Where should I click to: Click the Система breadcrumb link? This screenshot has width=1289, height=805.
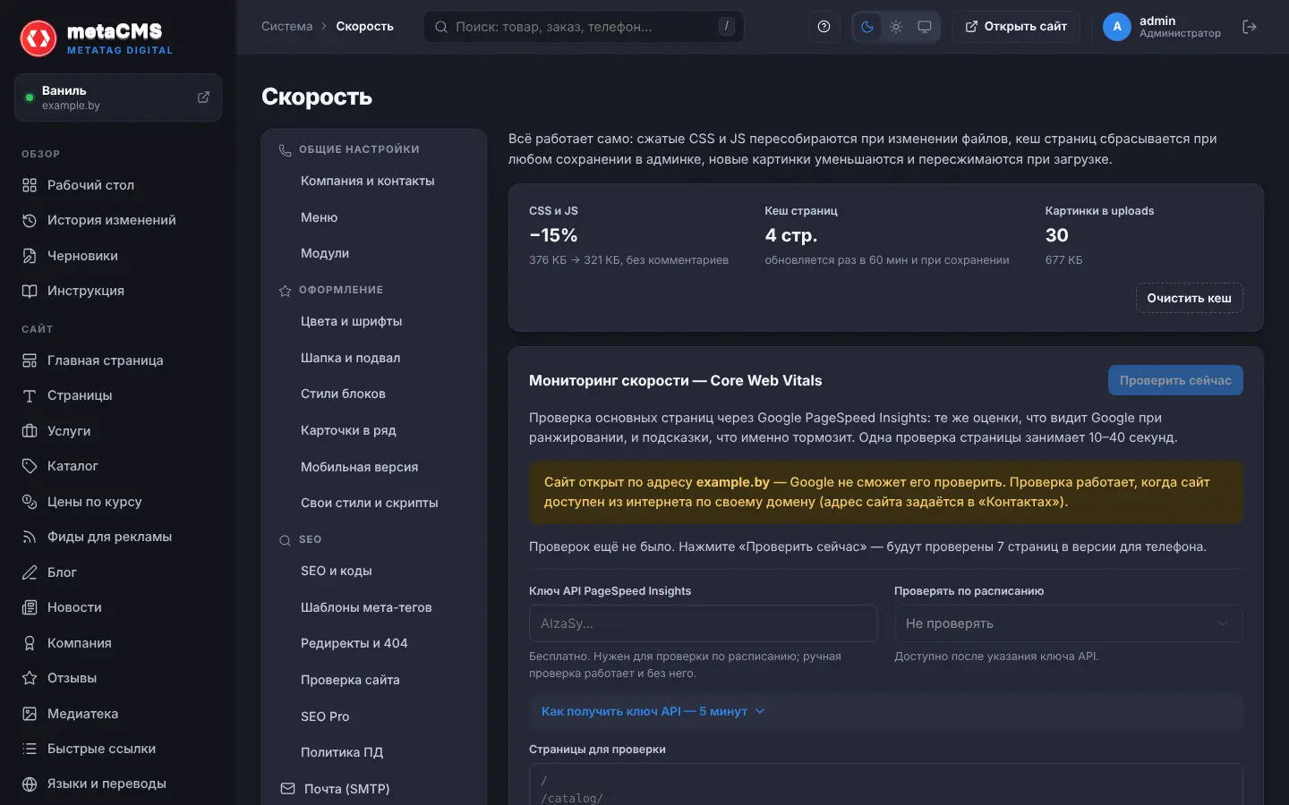pos(287,27)
